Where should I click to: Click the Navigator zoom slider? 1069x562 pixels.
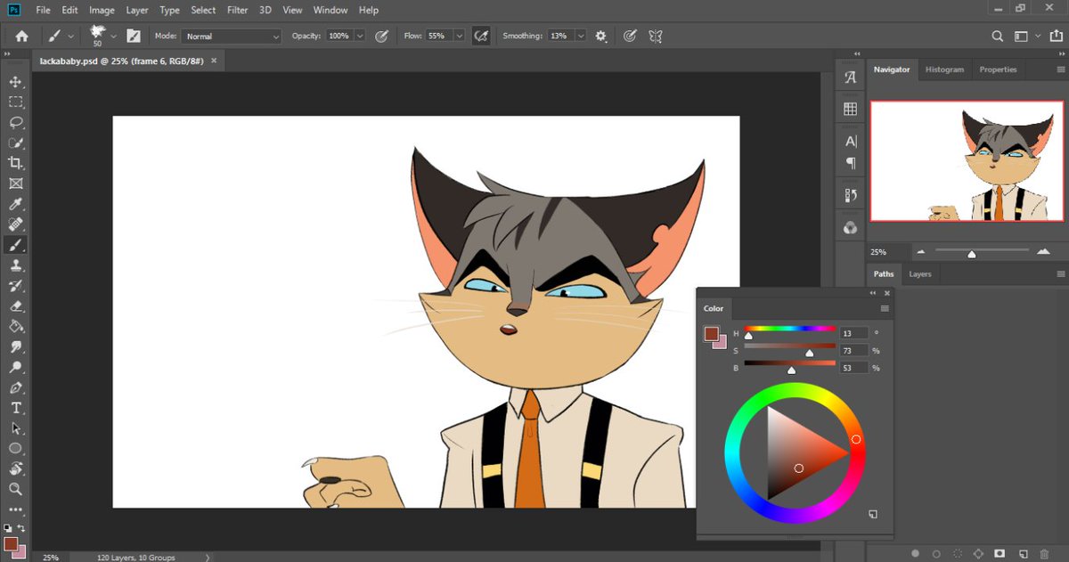point(982,253)
